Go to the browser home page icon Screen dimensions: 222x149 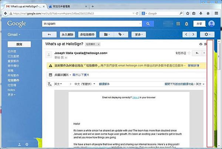coord(208,13)
